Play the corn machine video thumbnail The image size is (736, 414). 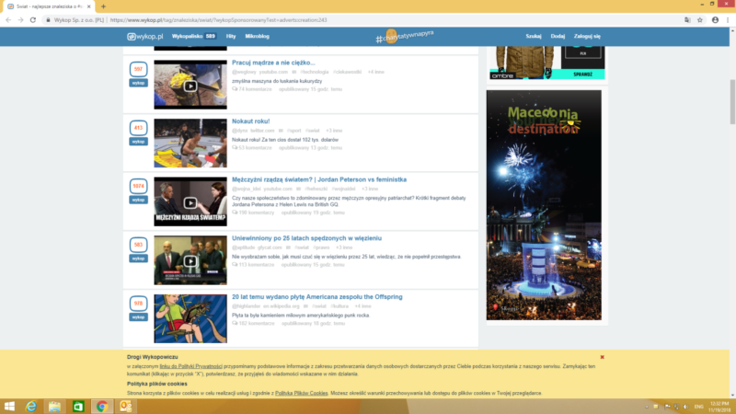tap(190, 85)
